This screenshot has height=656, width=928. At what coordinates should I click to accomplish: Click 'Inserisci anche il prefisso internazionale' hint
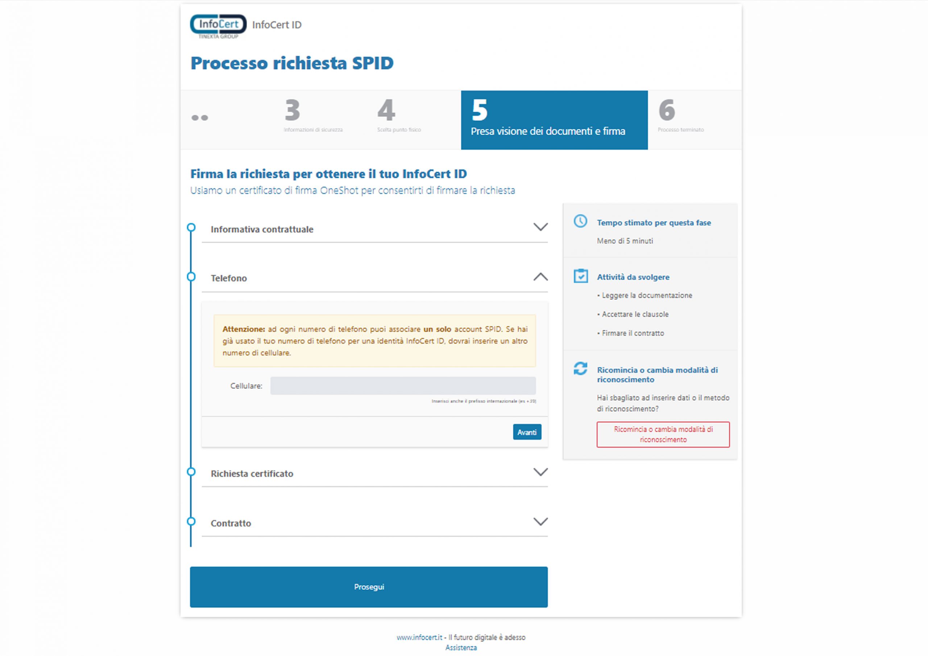[x=484, y=401]
